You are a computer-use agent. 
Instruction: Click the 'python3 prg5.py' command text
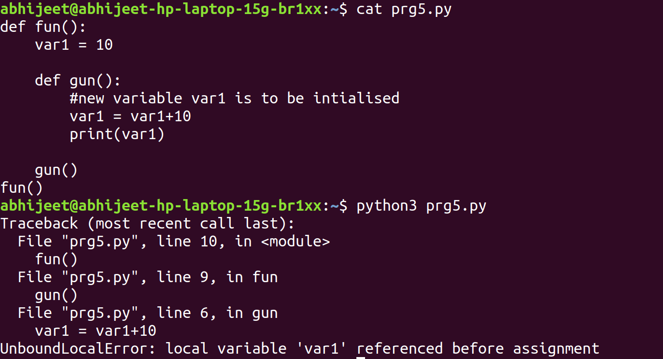[x=421, y=206]
